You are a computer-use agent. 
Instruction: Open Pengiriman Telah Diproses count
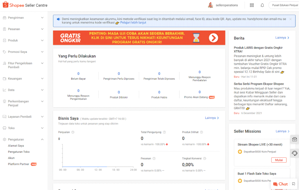(x=159, y=74)
